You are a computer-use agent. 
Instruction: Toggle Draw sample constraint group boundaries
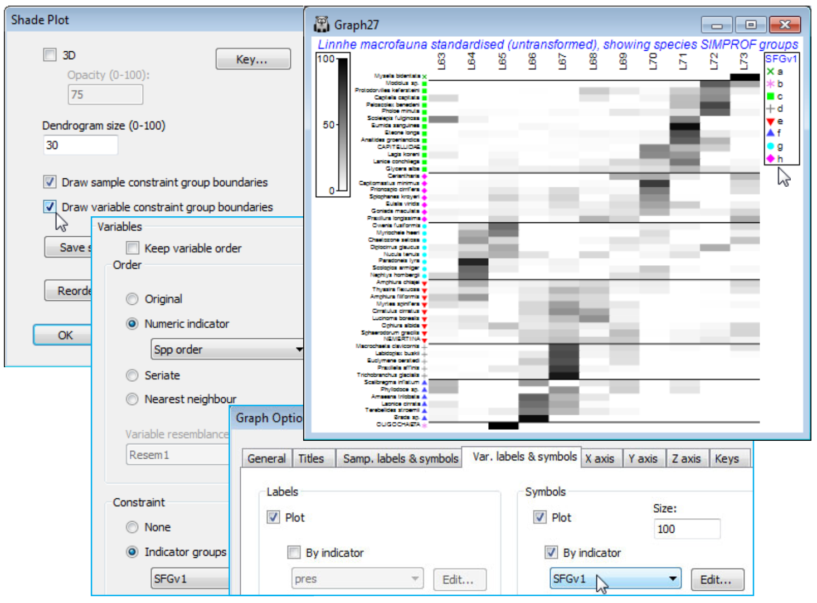(x=50, y=182)
